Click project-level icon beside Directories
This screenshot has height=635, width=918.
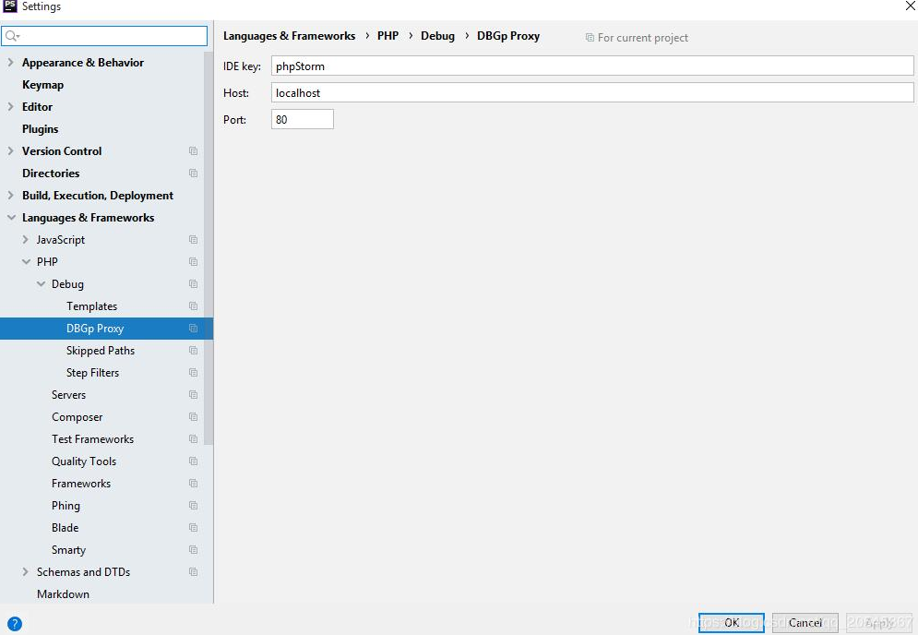[x=193, y=174]
